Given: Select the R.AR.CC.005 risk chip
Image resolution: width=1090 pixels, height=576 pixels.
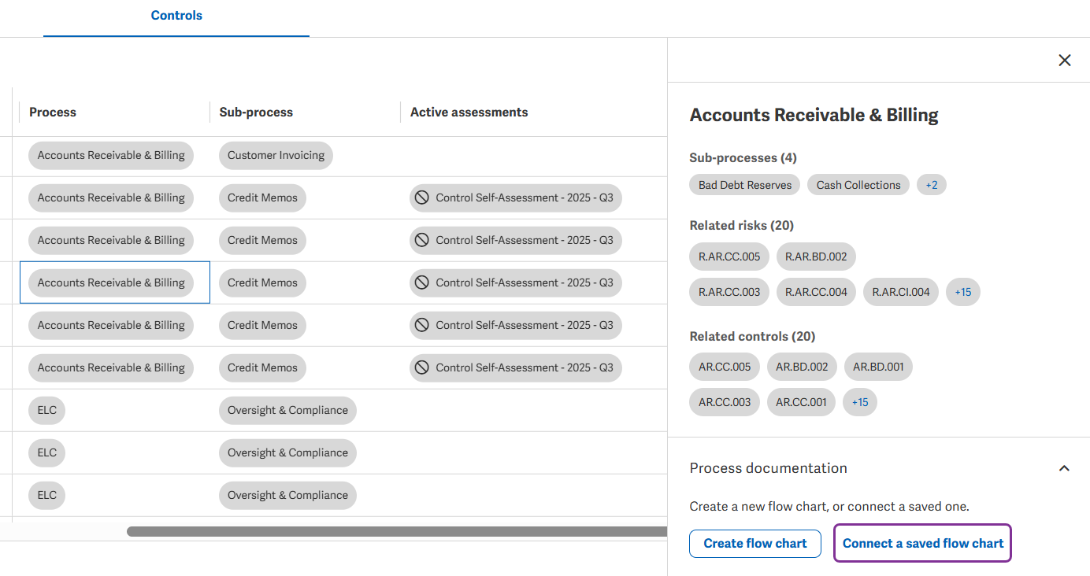Looking at the screenshot, I should (729, 257).
